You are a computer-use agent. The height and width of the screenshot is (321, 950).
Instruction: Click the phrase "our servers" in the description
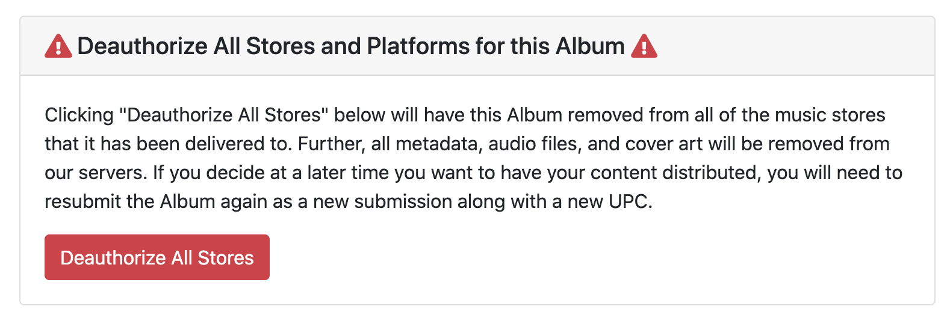(x=96, y=173)
